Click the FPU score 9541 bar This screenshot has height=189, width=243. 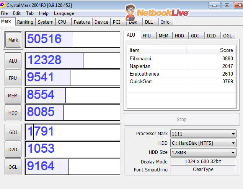coord(73,78)
